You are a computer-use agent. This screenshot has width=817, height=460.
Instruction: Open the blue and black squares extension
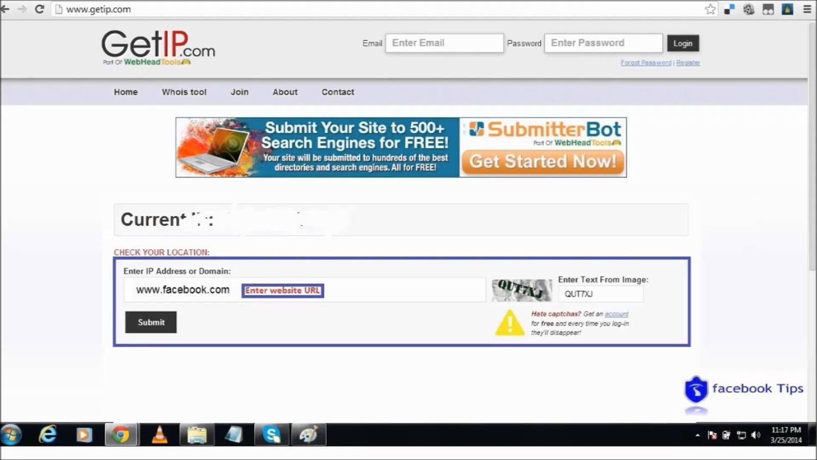(730, 9)
